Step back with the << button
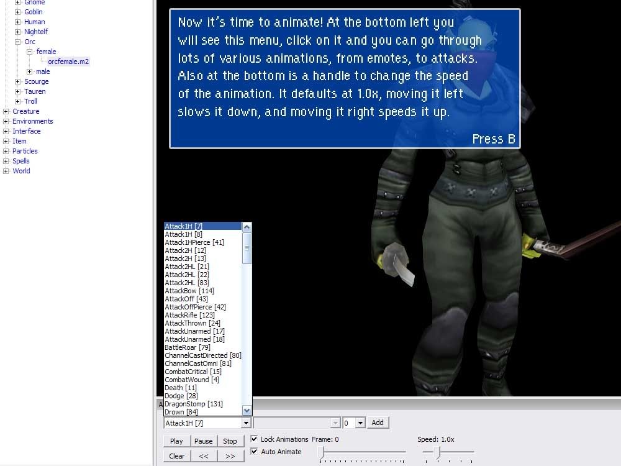Image resolution: width=621 pixels, height=466 pixels. pyautogui.click(x=204, y=456)
